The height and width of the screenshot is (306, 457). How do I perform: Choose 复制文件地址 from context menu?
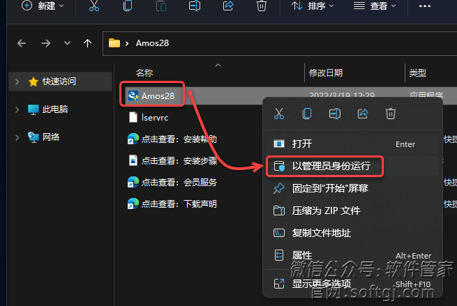point(352,233)
